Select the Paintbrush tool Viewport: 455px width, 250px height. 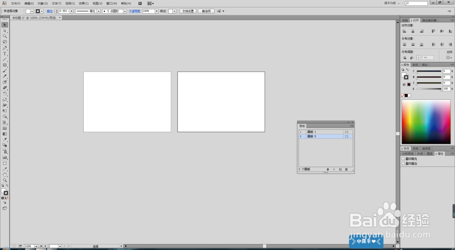click(x=5, y=71)
